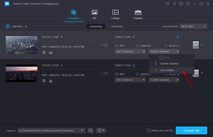Open the MV tab

coord(94,15)
